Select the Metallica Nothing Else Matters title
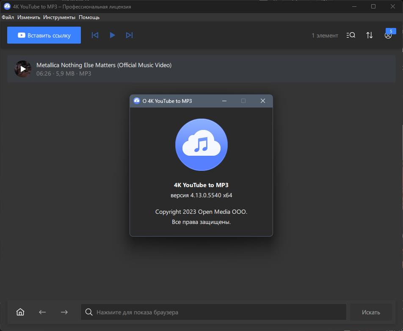 coord(104,65)
